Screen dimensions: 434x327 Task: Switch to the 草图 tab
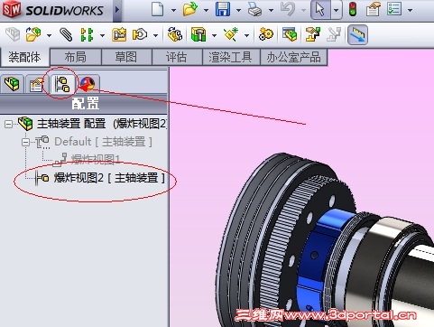(x=126, y=57)
